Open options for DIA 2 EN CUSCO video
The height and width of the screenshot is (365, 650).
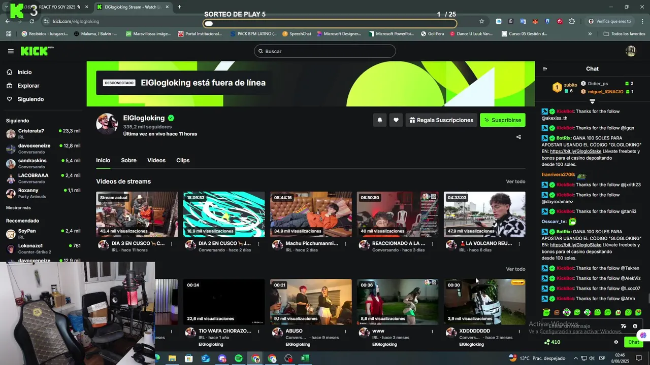click(x=258, y=244)
